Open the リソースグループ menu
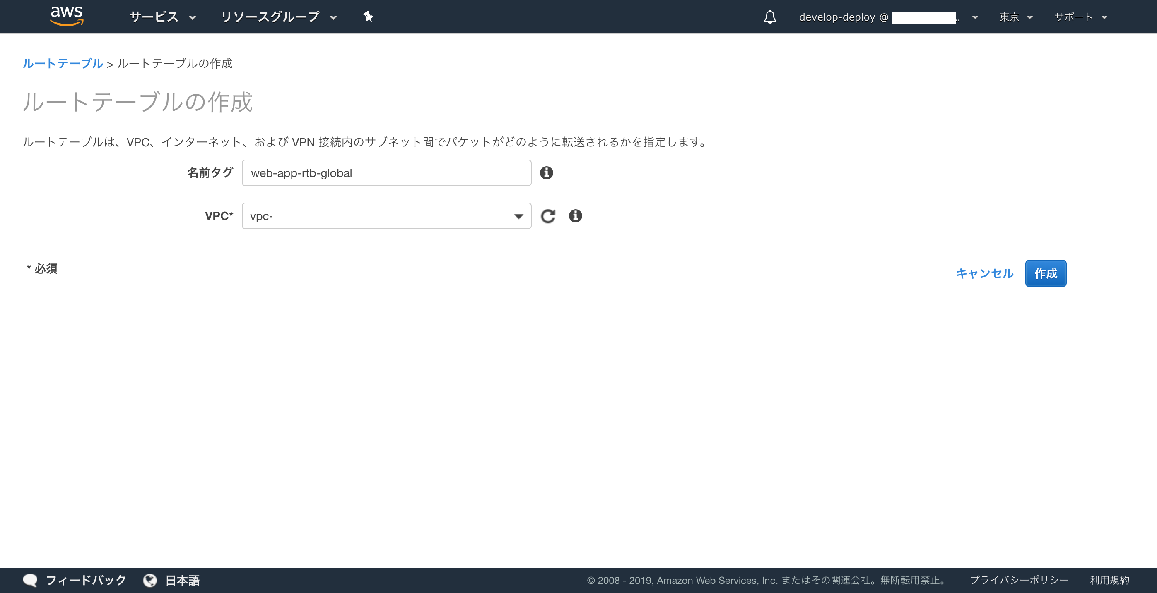This screenshot has height=593, width=1157. tap(278, 17)
